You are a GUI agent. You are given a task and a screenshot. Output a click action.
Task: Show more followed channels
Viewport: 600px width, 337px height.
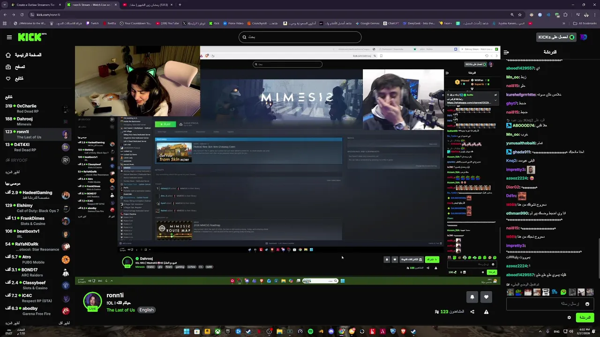pyautogui.click(x=12, y=172)
